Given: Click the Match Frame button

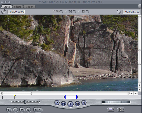Looking at the screenshot, I should [x=9, y=110].
